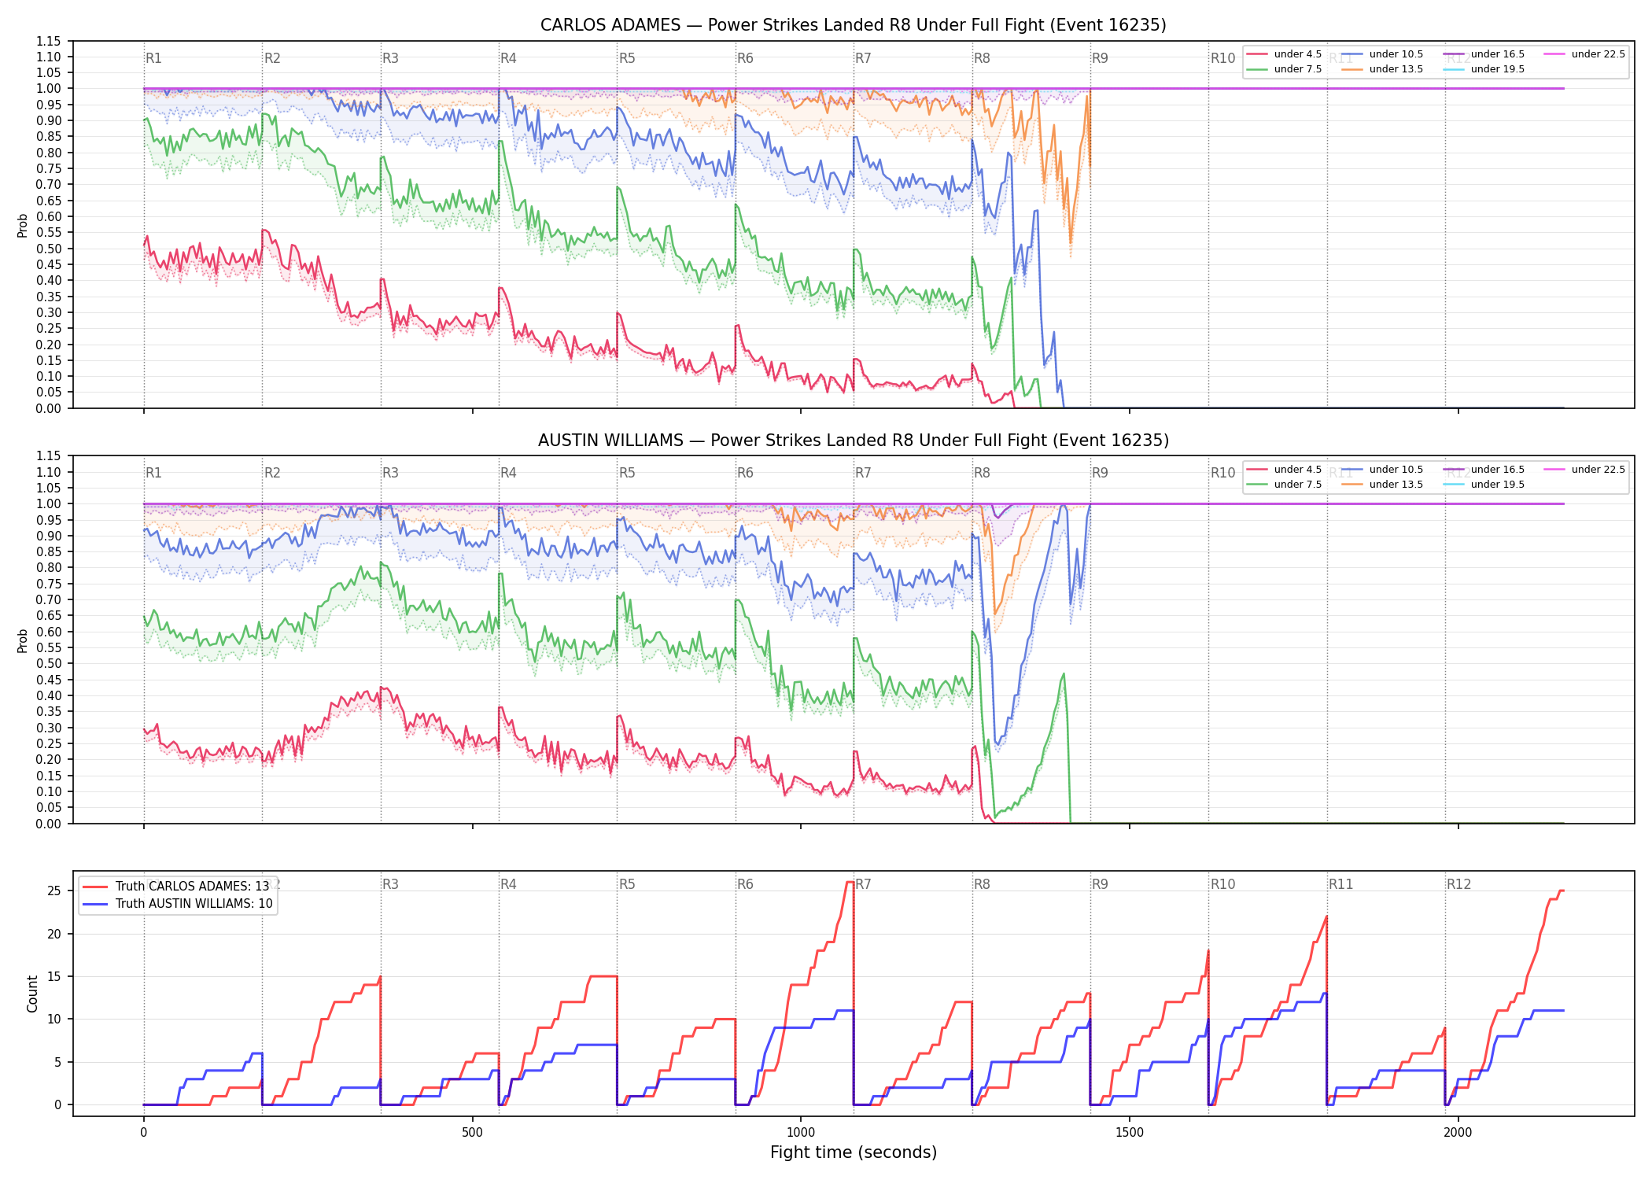Click the R9 round marker in Austin Williams chart
Image resolution: width=1652 pixels, height=1180 pixels.
pyautogui.click(x=1100, y=473)
